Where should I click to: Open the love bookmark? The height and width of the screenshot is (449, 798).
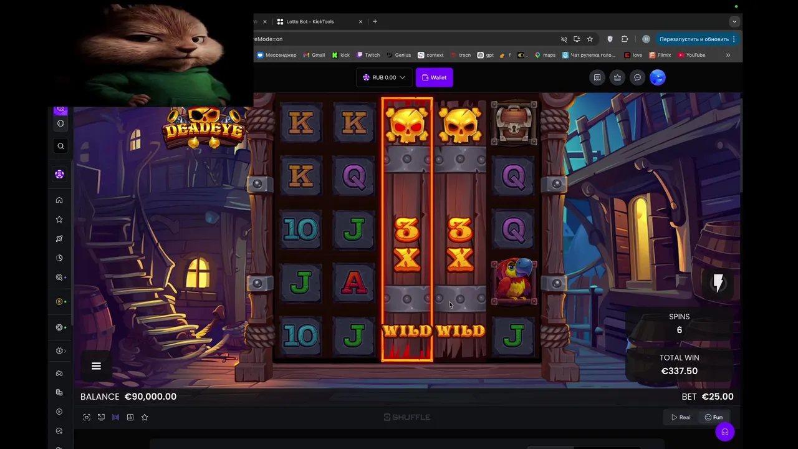[x=633, y=55]
